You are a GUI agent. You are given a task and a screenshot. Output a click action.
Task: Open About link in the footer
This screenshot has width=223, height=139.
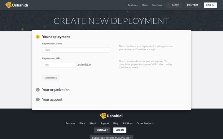[x=93, y=123]
